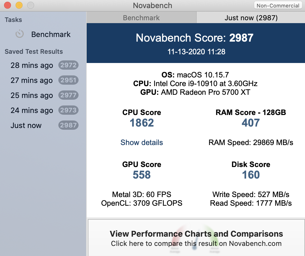
Task: Click the OS: macOS 10.15.7 line
Action: point(195,75)
